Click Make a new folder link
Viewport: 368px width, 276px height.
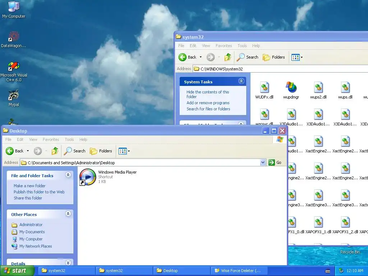(x=29, y=186)
